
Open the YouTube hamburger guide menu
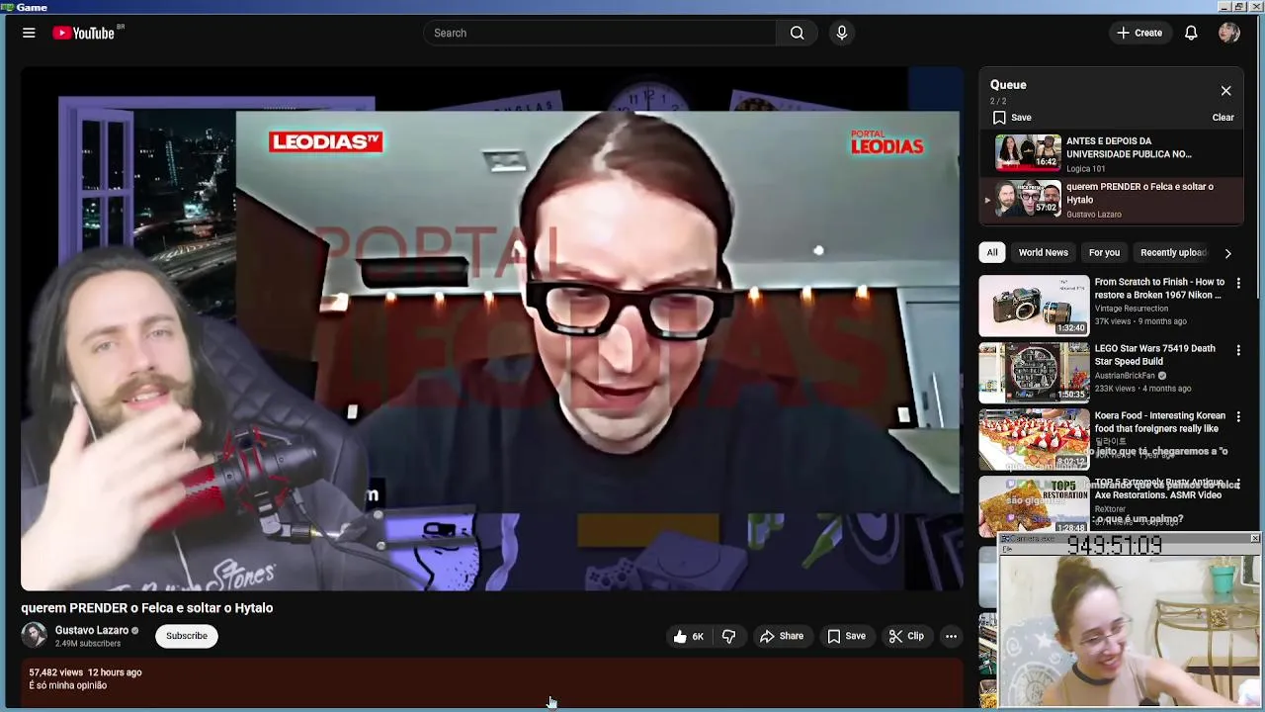tap(29, 33)
